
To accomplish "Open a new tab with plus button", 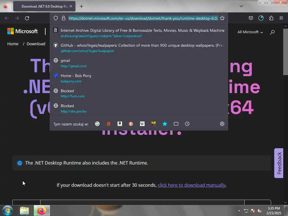I will pos(81,6).
